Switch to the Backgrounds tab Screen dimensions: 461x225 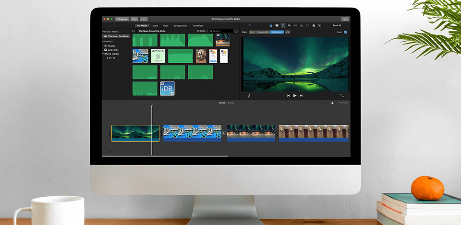(x=180, y=25)
